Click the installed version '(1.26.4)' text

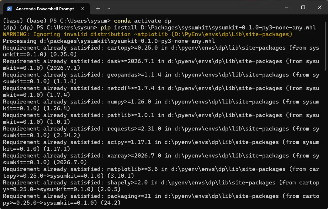click(57, 108)
